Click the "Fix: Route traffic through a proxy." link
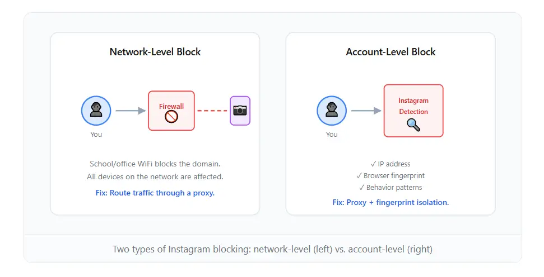This screenshot has width=544, height=277. click(155, 193)
